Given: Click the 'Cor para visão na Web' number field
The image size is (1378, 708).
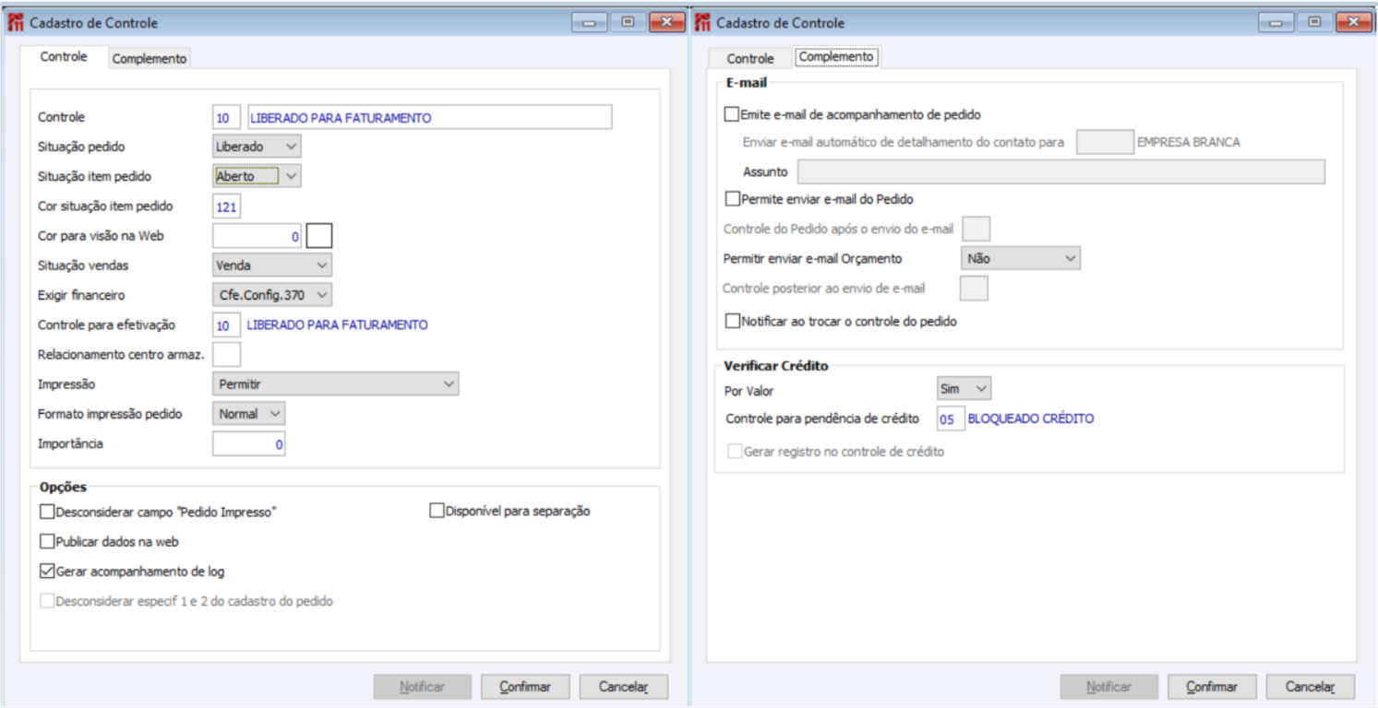Looking at the screenshot, I should click(258, 236).
